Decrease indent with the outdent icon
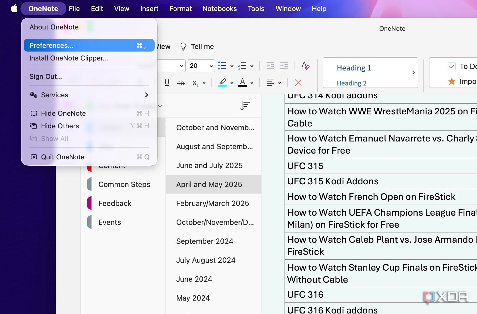 pyautogui.click(x=270, y=66)
